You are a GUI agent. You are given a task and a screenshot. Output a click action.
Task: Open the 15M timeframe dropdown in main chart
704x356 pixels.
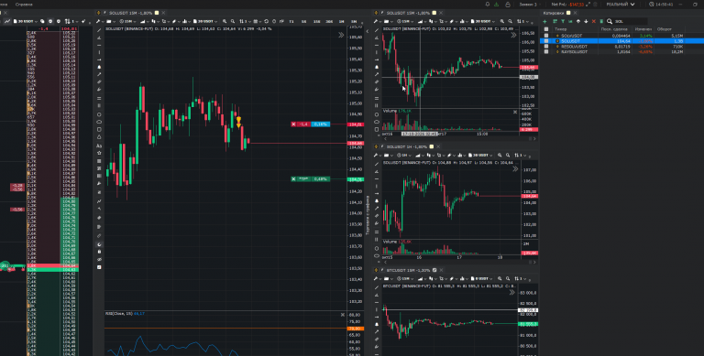tap(128, 21)
